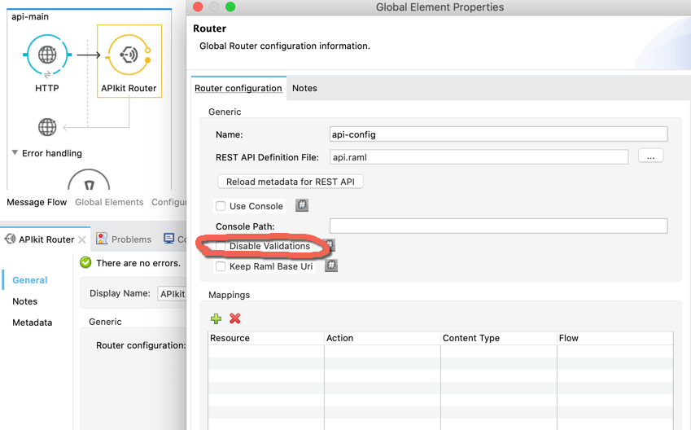Enable the Use Console checkbox
Viewport: 691px width, 430px height.
[x=221, y=207]
